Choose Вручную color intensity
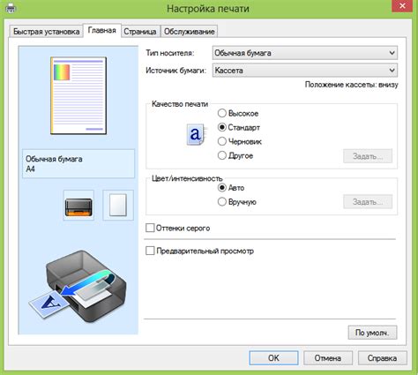This screenshot has width=418, height=375. [222, 202]
